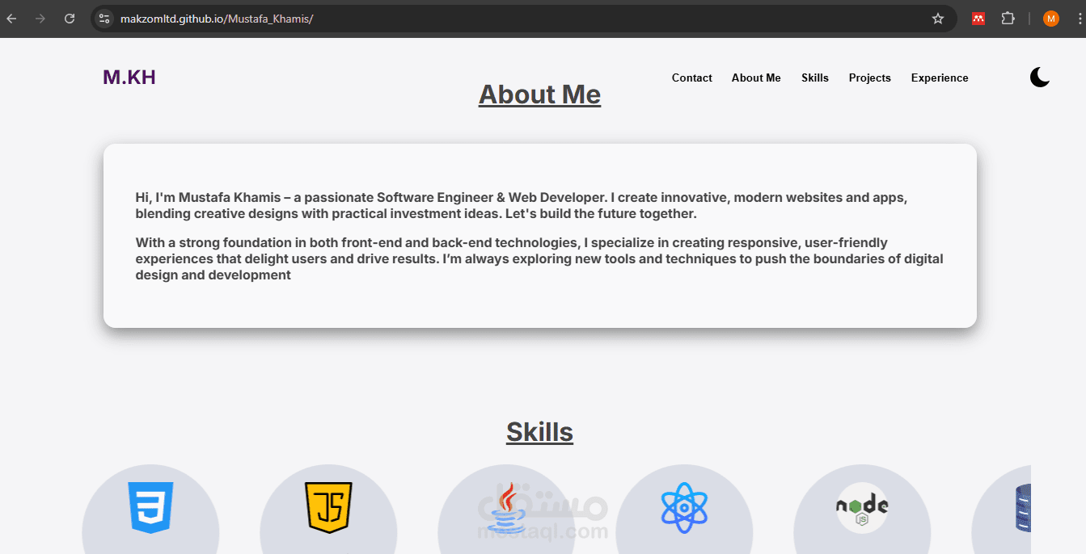Click the M.KH site logo
The width and height of the screenshot is (1086, 554).
(129, 78)
